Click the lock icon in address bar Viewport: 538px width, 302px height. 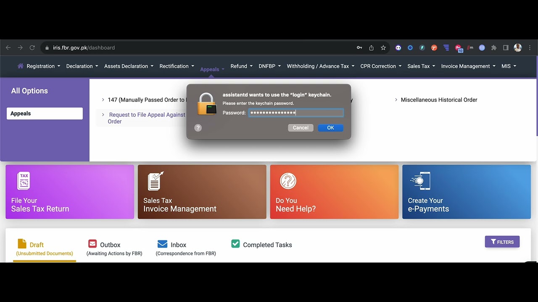point(47,48)
